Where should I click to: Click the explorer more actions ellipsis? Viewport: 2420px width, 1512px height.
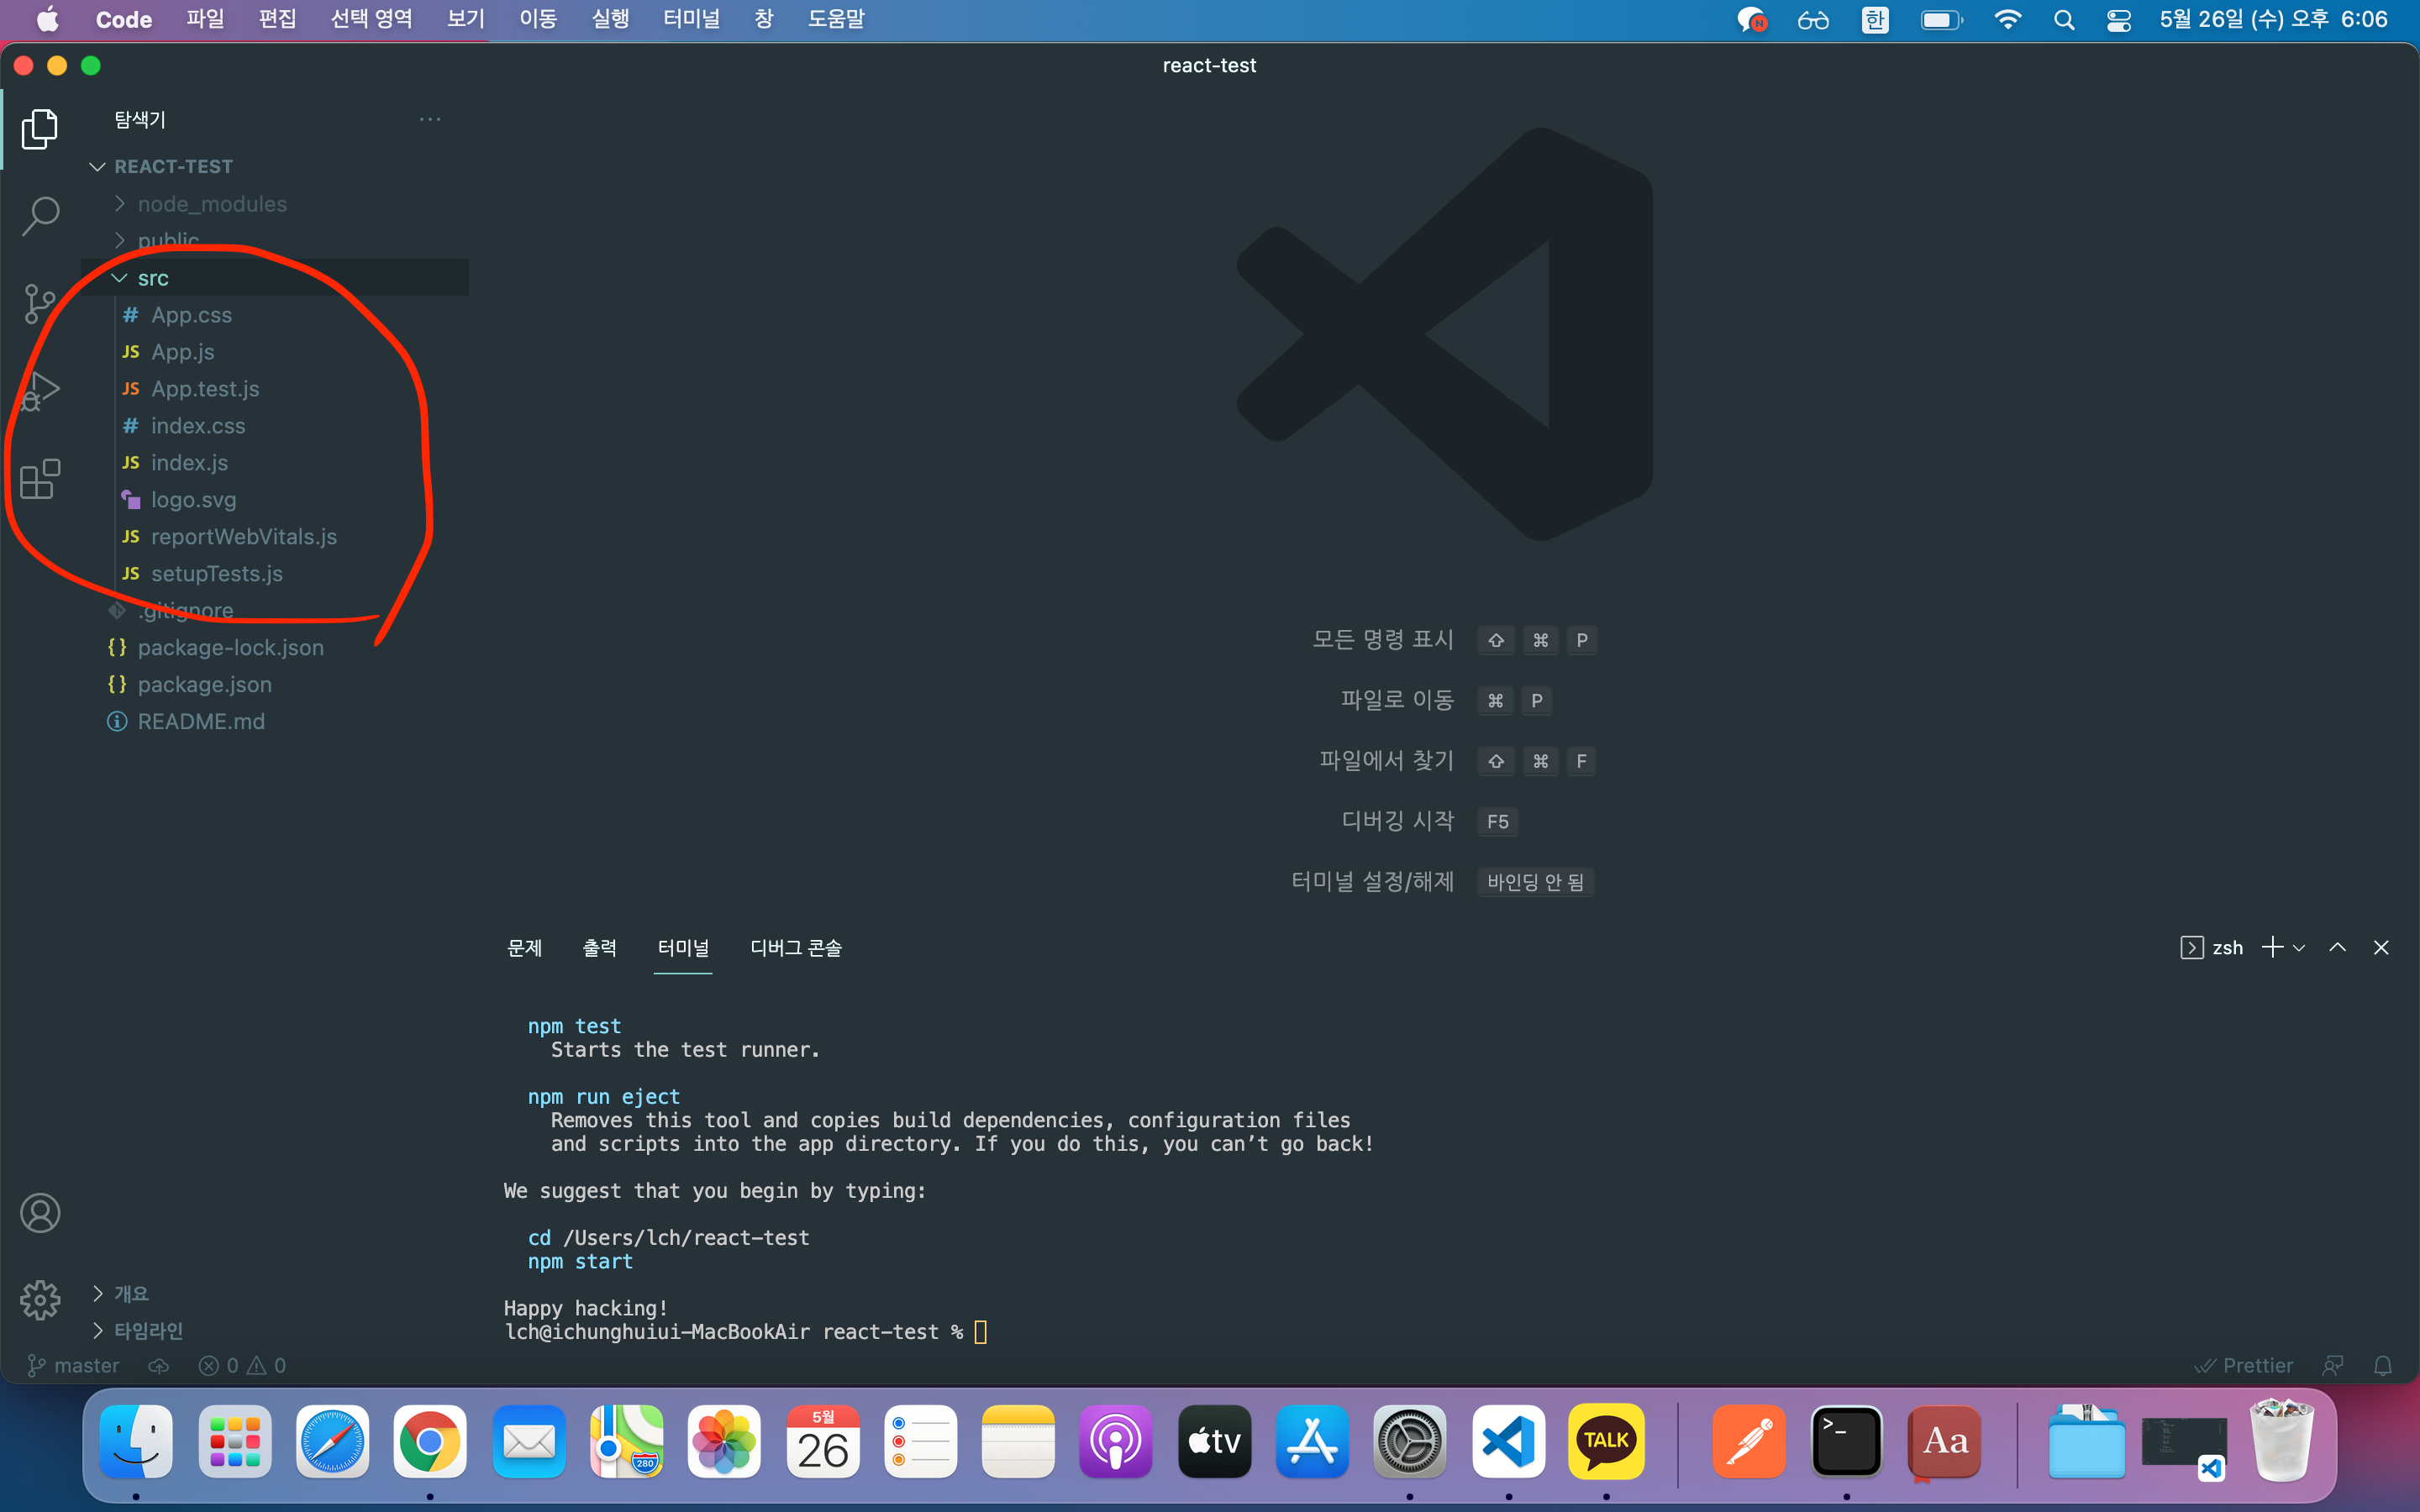(430, 120)
